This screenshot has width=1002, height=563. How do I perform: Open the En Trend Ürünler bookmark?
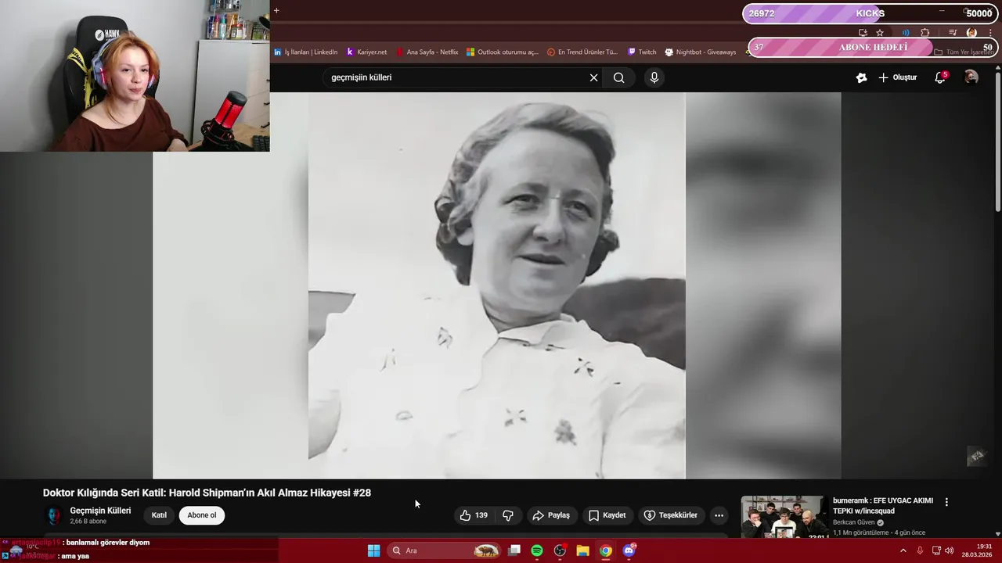[x=582, y=52]
